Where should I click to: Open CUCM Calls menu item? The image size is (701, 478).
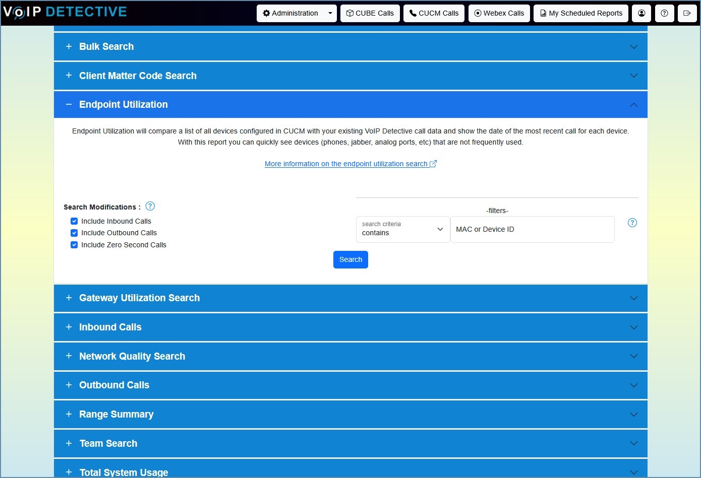pos(434,14)
